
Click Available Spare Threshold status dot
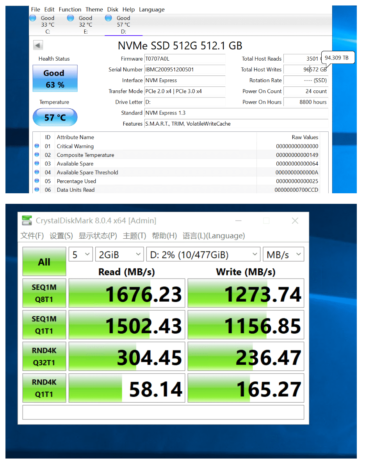37,172
